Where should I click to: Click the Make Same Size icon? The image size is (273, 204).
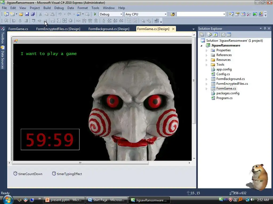coord(65,21)
